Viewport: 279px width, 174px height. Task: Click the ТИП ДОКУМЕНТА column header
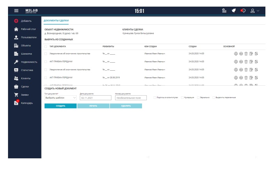click(58, 47)
